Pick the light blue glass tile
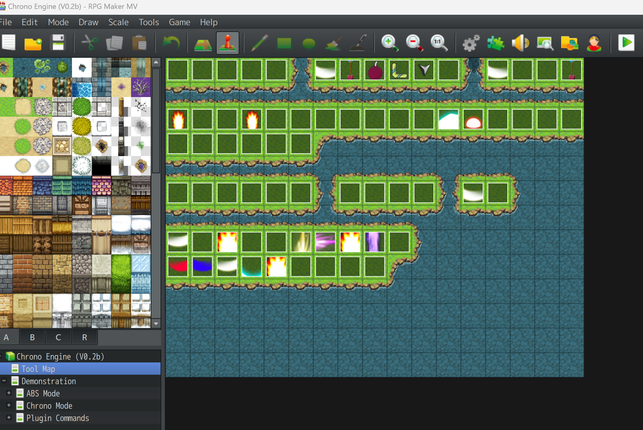The width and height of the screenshot is (643, 430). [141, 264]
